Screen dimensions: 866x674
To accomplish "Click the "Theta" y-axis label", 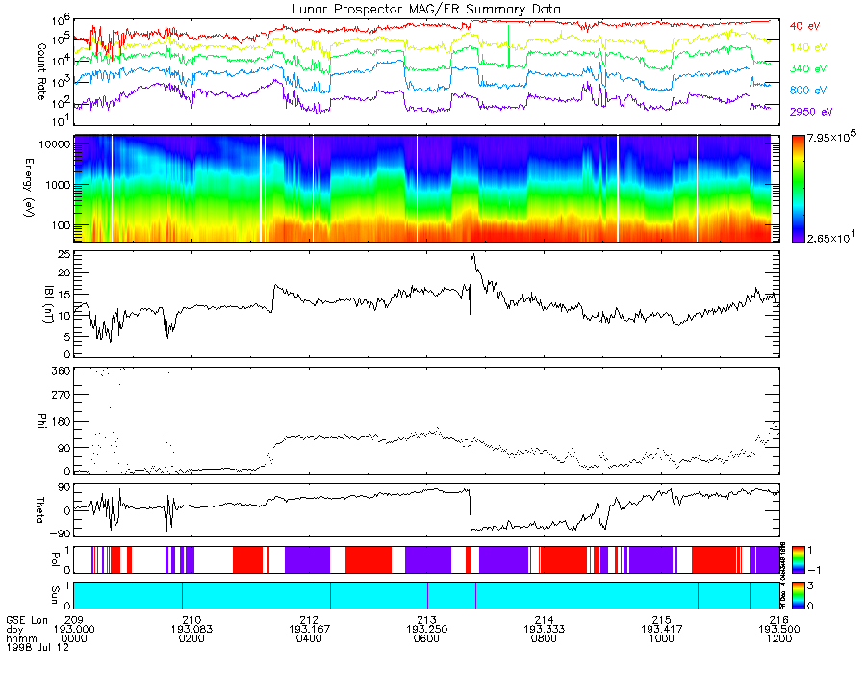I will (x=39, y=510).
